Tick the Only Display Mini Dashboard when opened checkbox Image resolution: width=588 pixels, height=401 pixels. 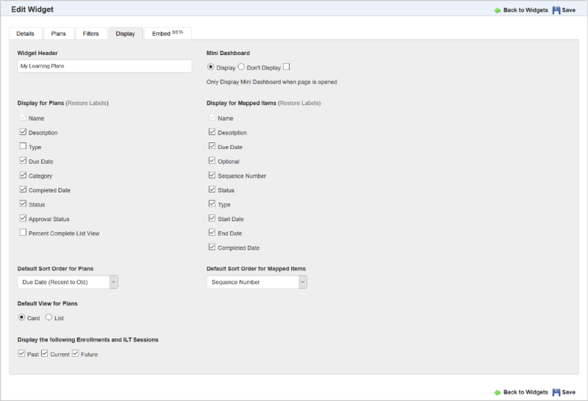point(287,67)
